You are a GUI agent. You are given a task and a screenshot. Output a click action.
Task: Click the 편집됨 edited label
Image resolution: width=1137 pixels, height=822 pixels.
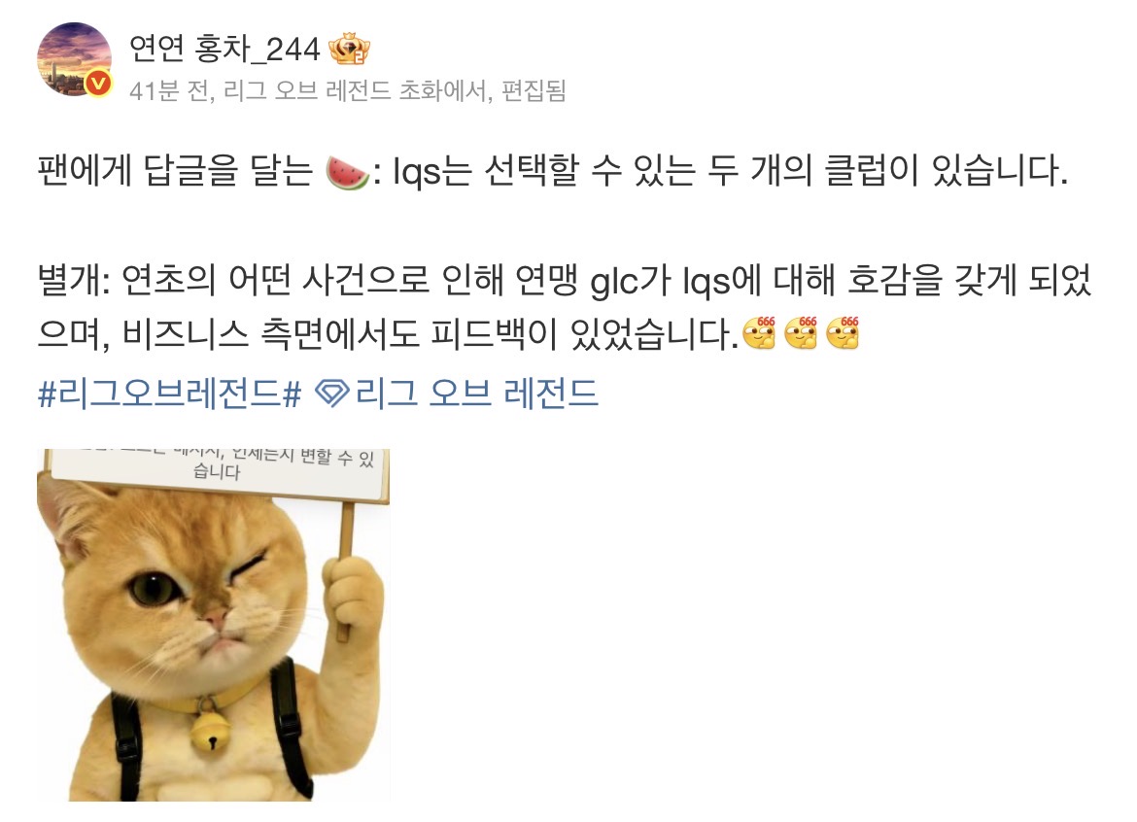pos(534,90)
